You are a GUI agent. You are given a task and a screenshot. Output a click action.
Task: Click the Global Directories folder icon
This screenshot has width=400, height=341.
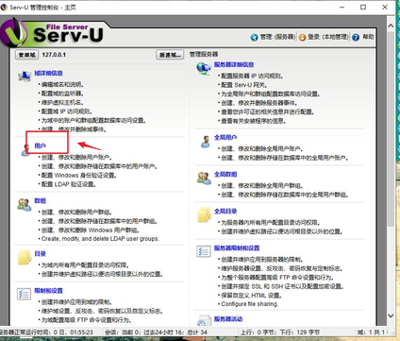click(204, 215)
